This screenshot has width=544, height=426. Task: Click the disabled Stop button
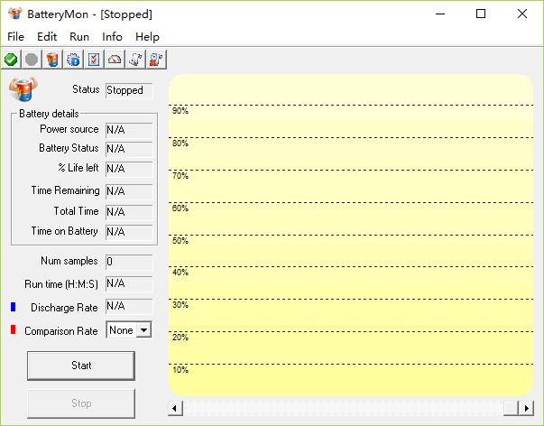(x=81, y=403)
